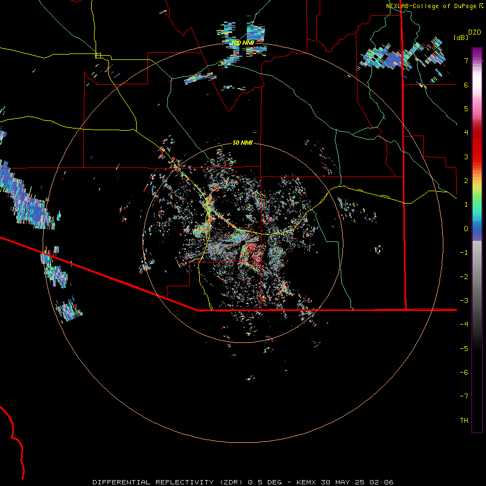Click the 1 value on color scale
Viewport: 486px width, 486px height.
click(466, 205)
